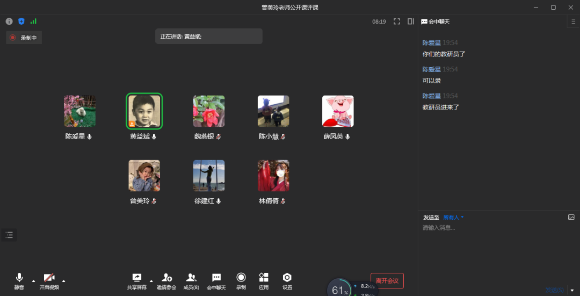Click the 录制 record toolbar button

[x=241, y=281]
